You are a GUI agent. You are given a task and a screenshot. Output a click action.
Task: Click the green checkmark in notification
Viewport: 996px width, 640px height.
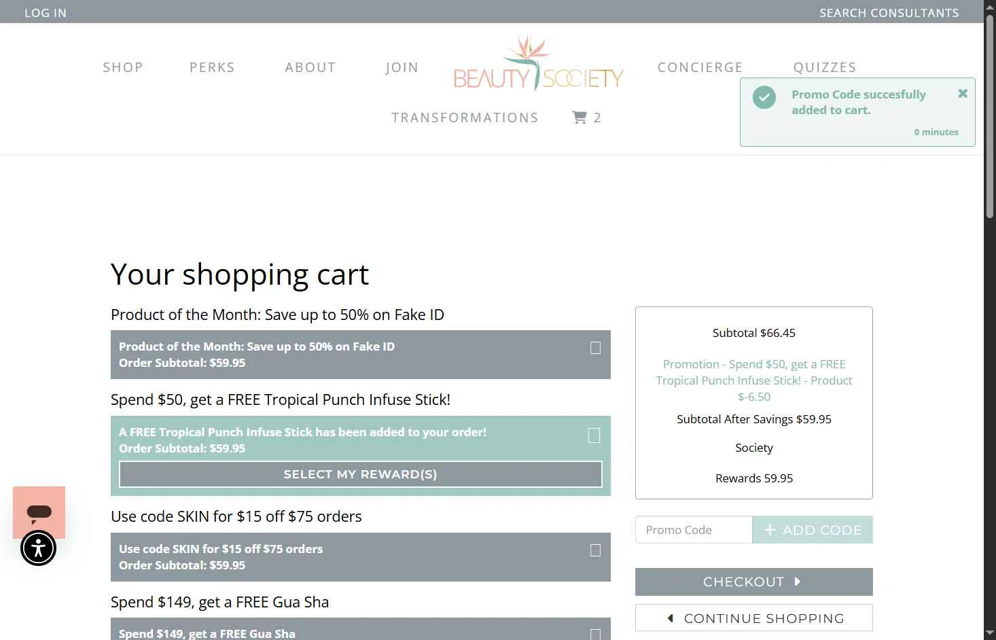[764, 97]
